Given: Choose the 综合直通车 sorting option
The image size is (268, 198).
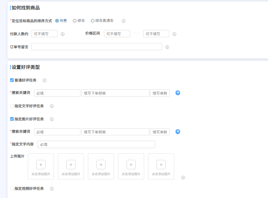Looking at the screenshot, I should (92, 20).
